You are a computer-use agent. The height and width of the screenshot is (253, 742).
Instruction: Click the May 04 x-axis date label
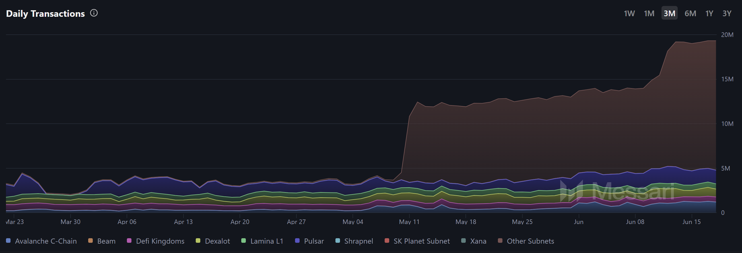click(353, 222)
